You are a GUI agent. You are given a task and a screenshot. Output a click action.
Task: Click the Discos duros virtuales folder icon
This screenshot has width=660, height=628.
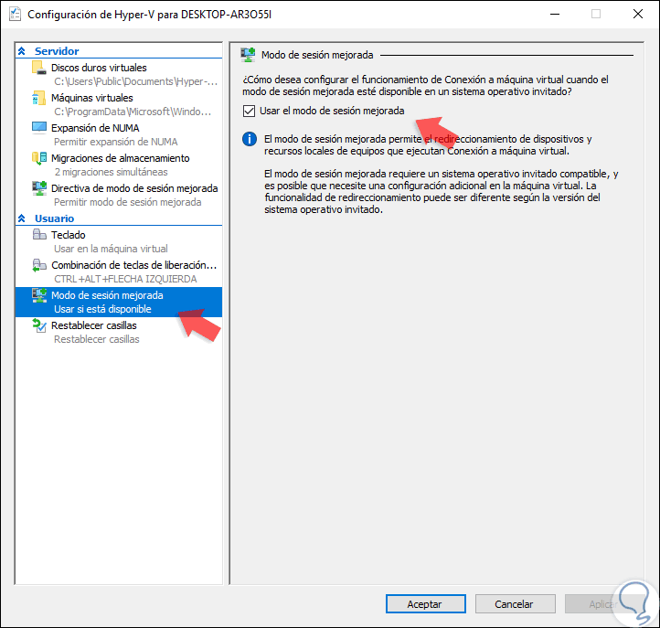[39, 68]
